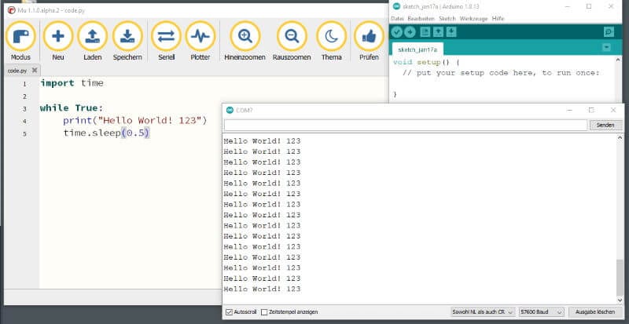Click Arduino verify checkmark icon
The image size is (629, 324).
(397, 31)
